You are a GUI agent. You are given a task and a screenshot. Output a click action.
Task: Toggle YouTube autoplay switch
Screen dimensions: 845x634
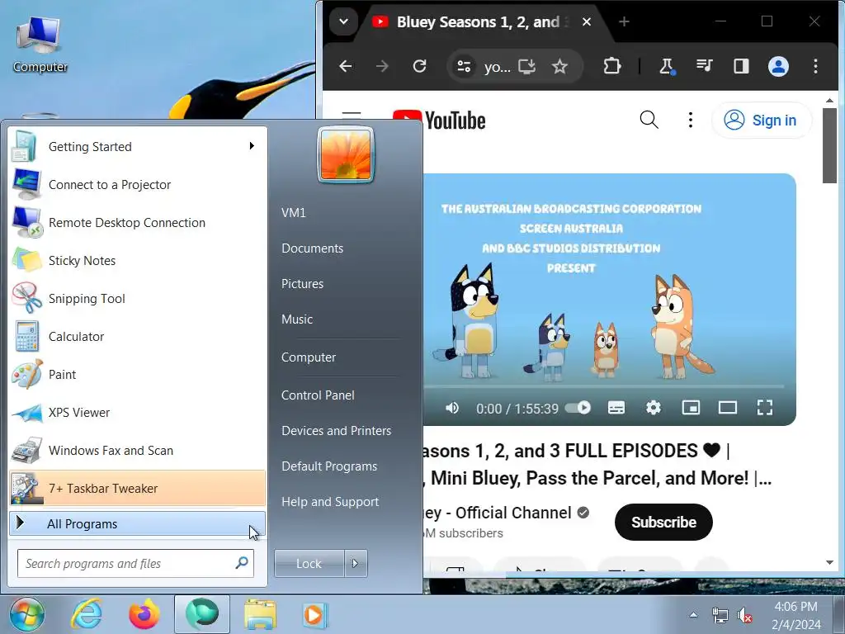point(578,408)
